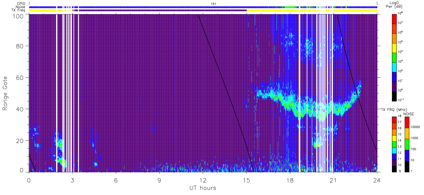Click the CPID value 151
The image size is (424, 195).
tap(213, 4)
